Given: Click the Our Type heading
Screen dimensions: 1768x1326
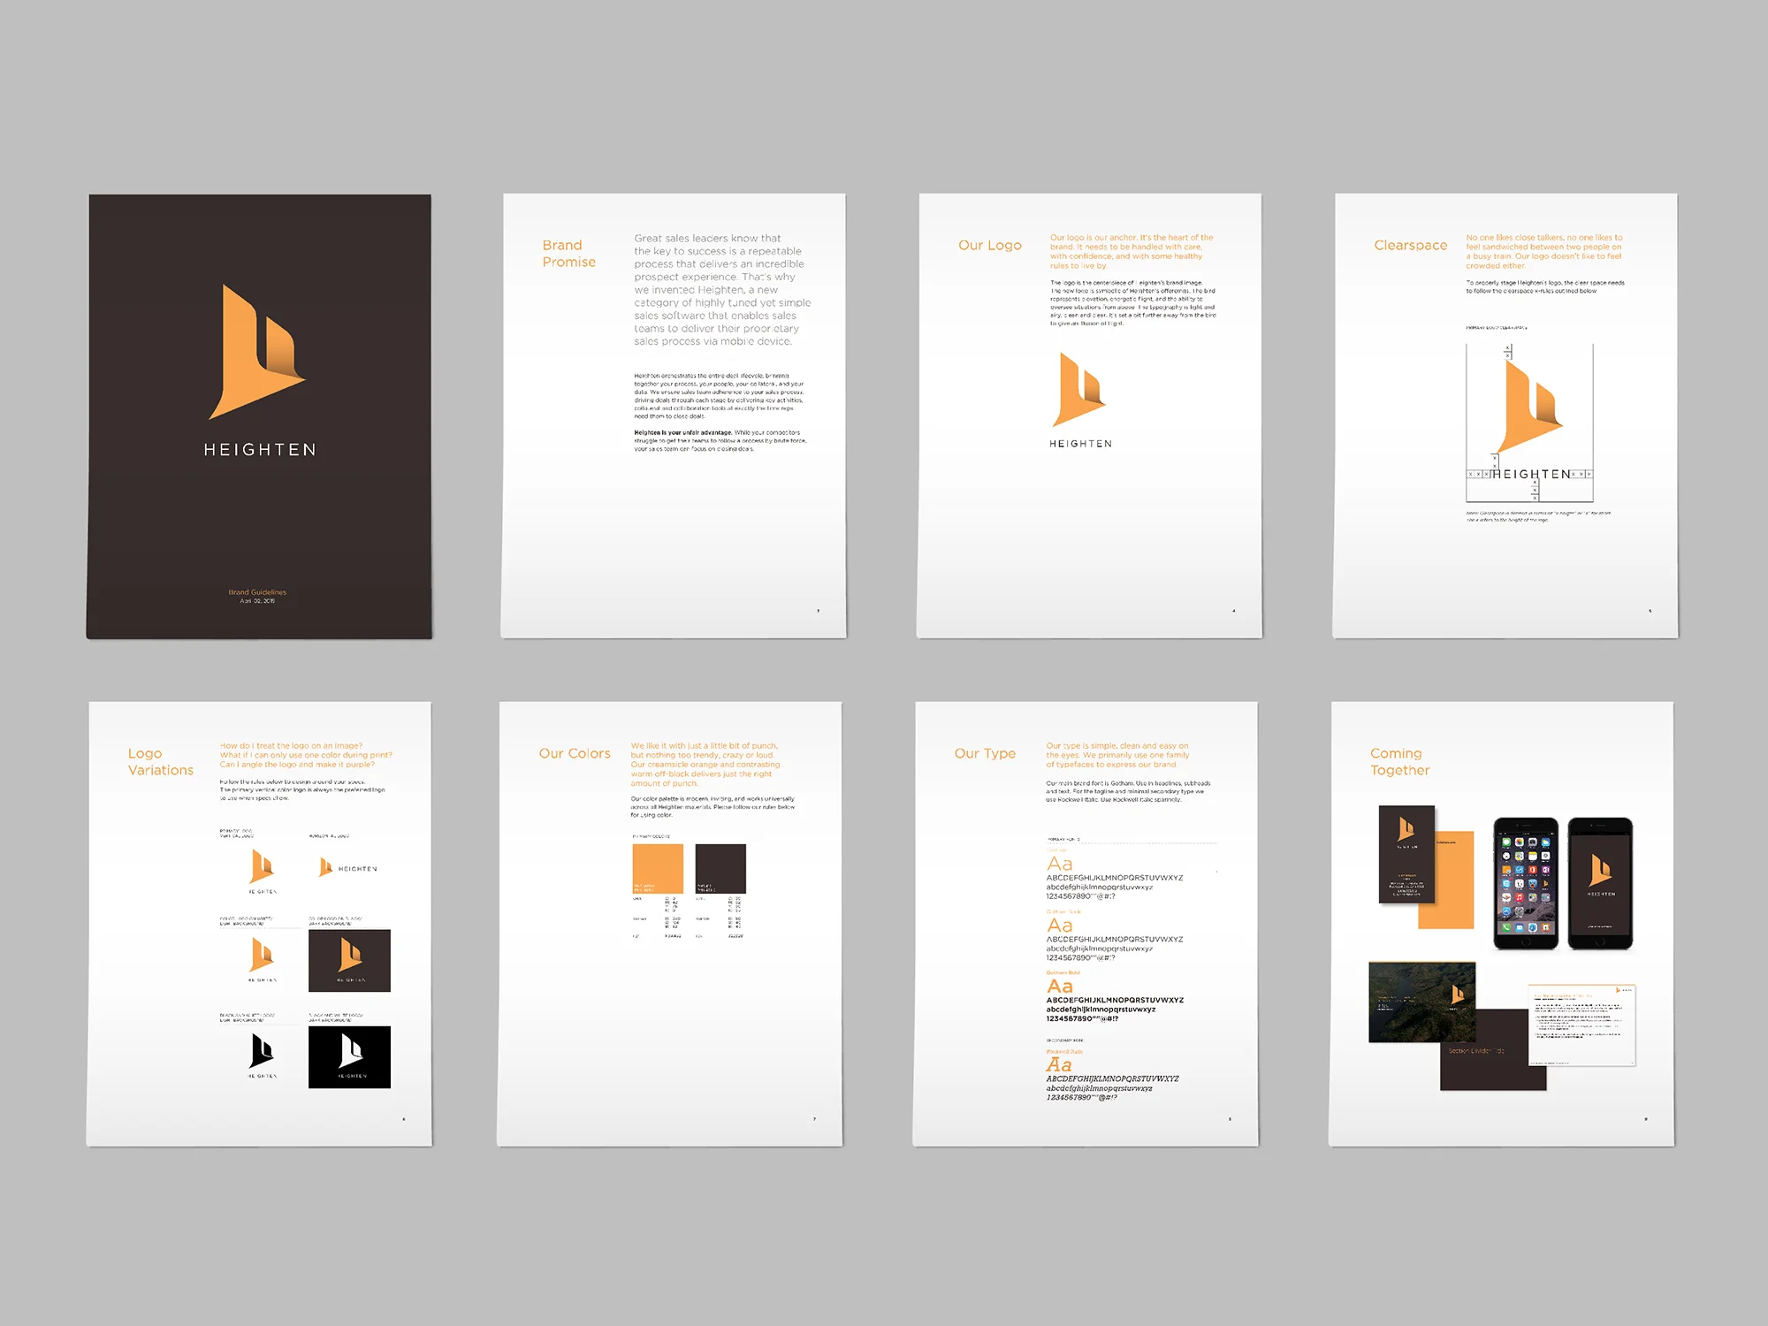Looking at the screenshot, I should 985,753.
